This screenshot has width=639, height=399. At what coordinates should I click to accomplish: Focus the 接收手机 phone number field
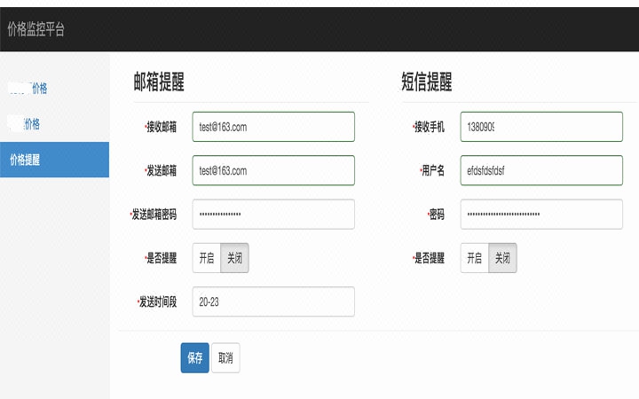point(541,127)
